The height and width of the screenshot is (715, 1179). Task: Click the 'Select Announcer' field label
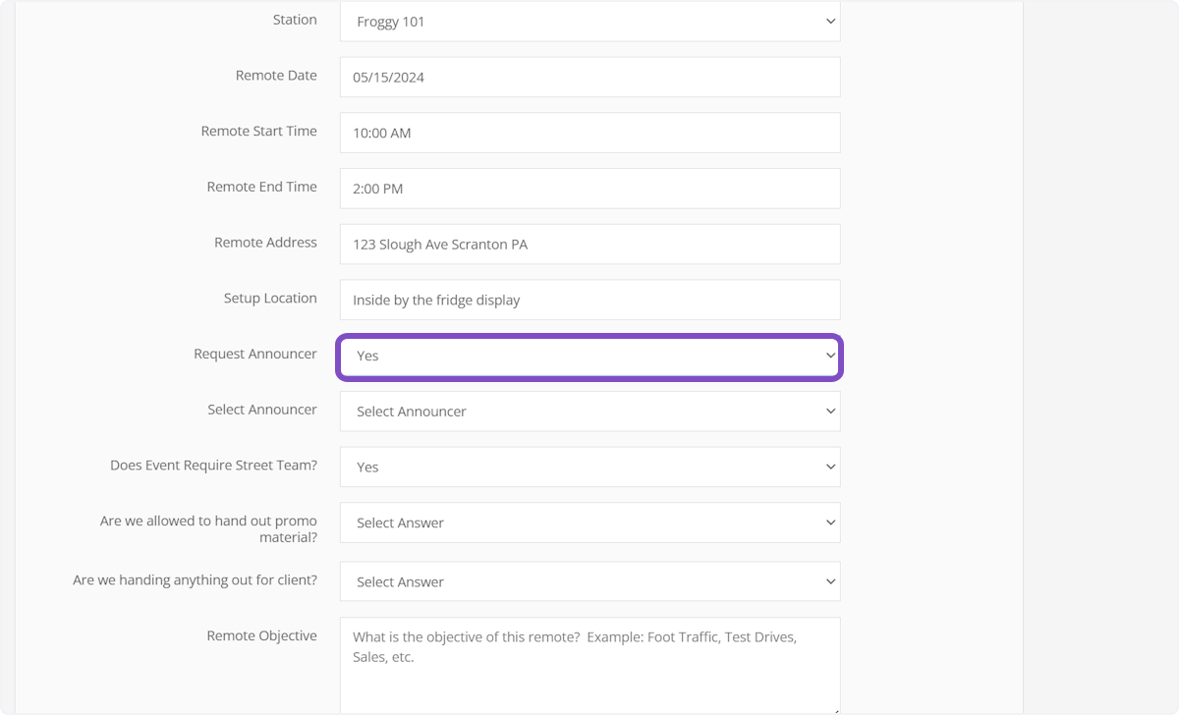click(x=262, y=410)
